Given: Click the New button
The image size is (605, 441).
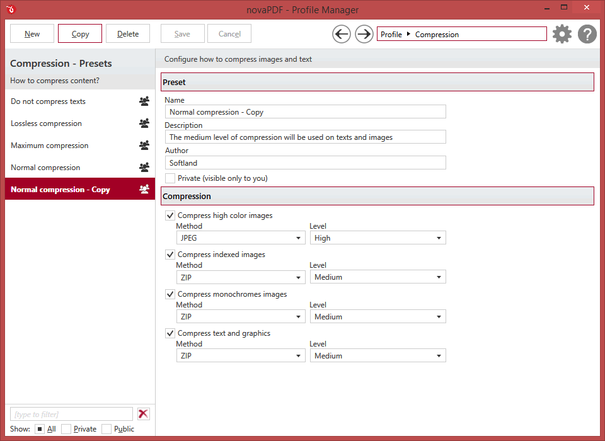Looking at the screenshot, I should click(x=32, y=33).
